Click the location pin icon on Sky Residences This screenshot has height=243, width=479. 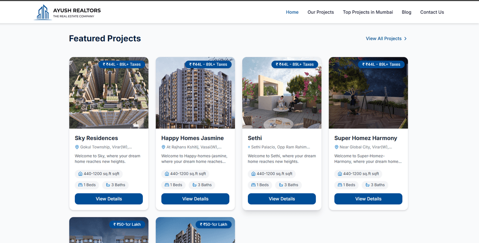[77, 147]
